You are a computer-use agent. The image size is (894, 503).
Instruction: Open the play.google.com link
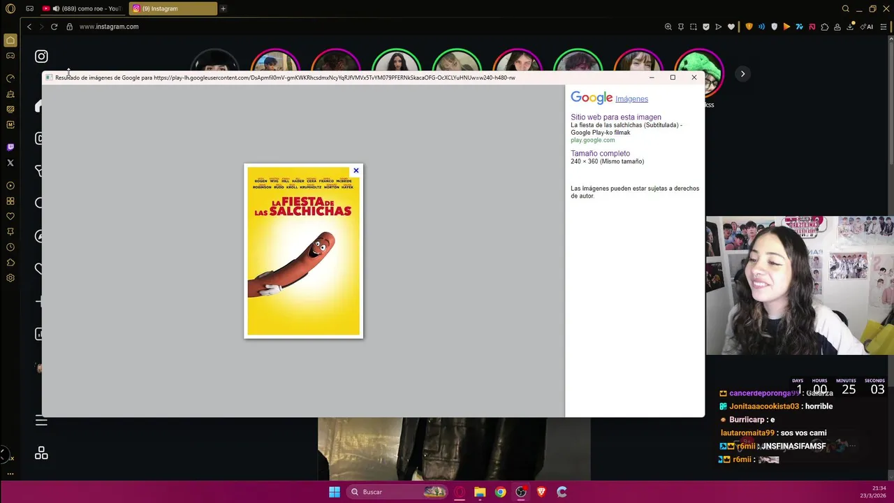pos(592,140)
